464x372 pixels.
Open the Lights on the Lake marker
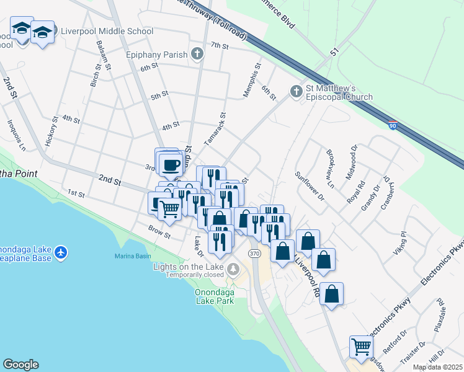point(233,269)
